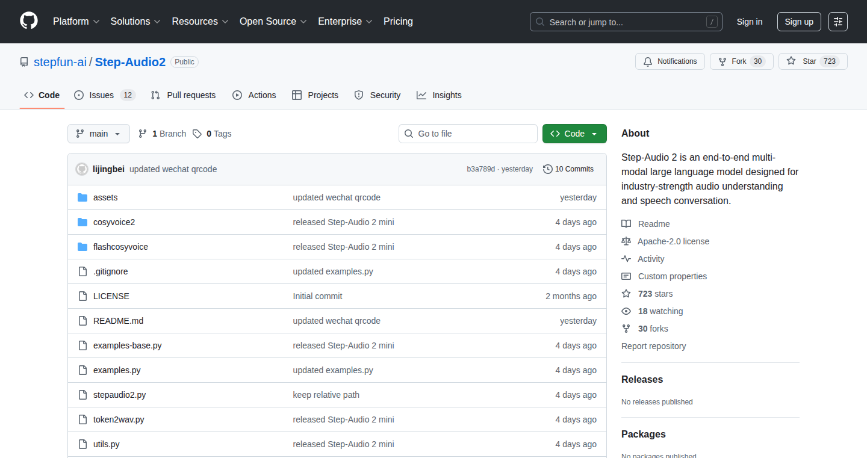The image size is (867, 458).
Task: Click the assets folder icon
Action: [82, 197]
